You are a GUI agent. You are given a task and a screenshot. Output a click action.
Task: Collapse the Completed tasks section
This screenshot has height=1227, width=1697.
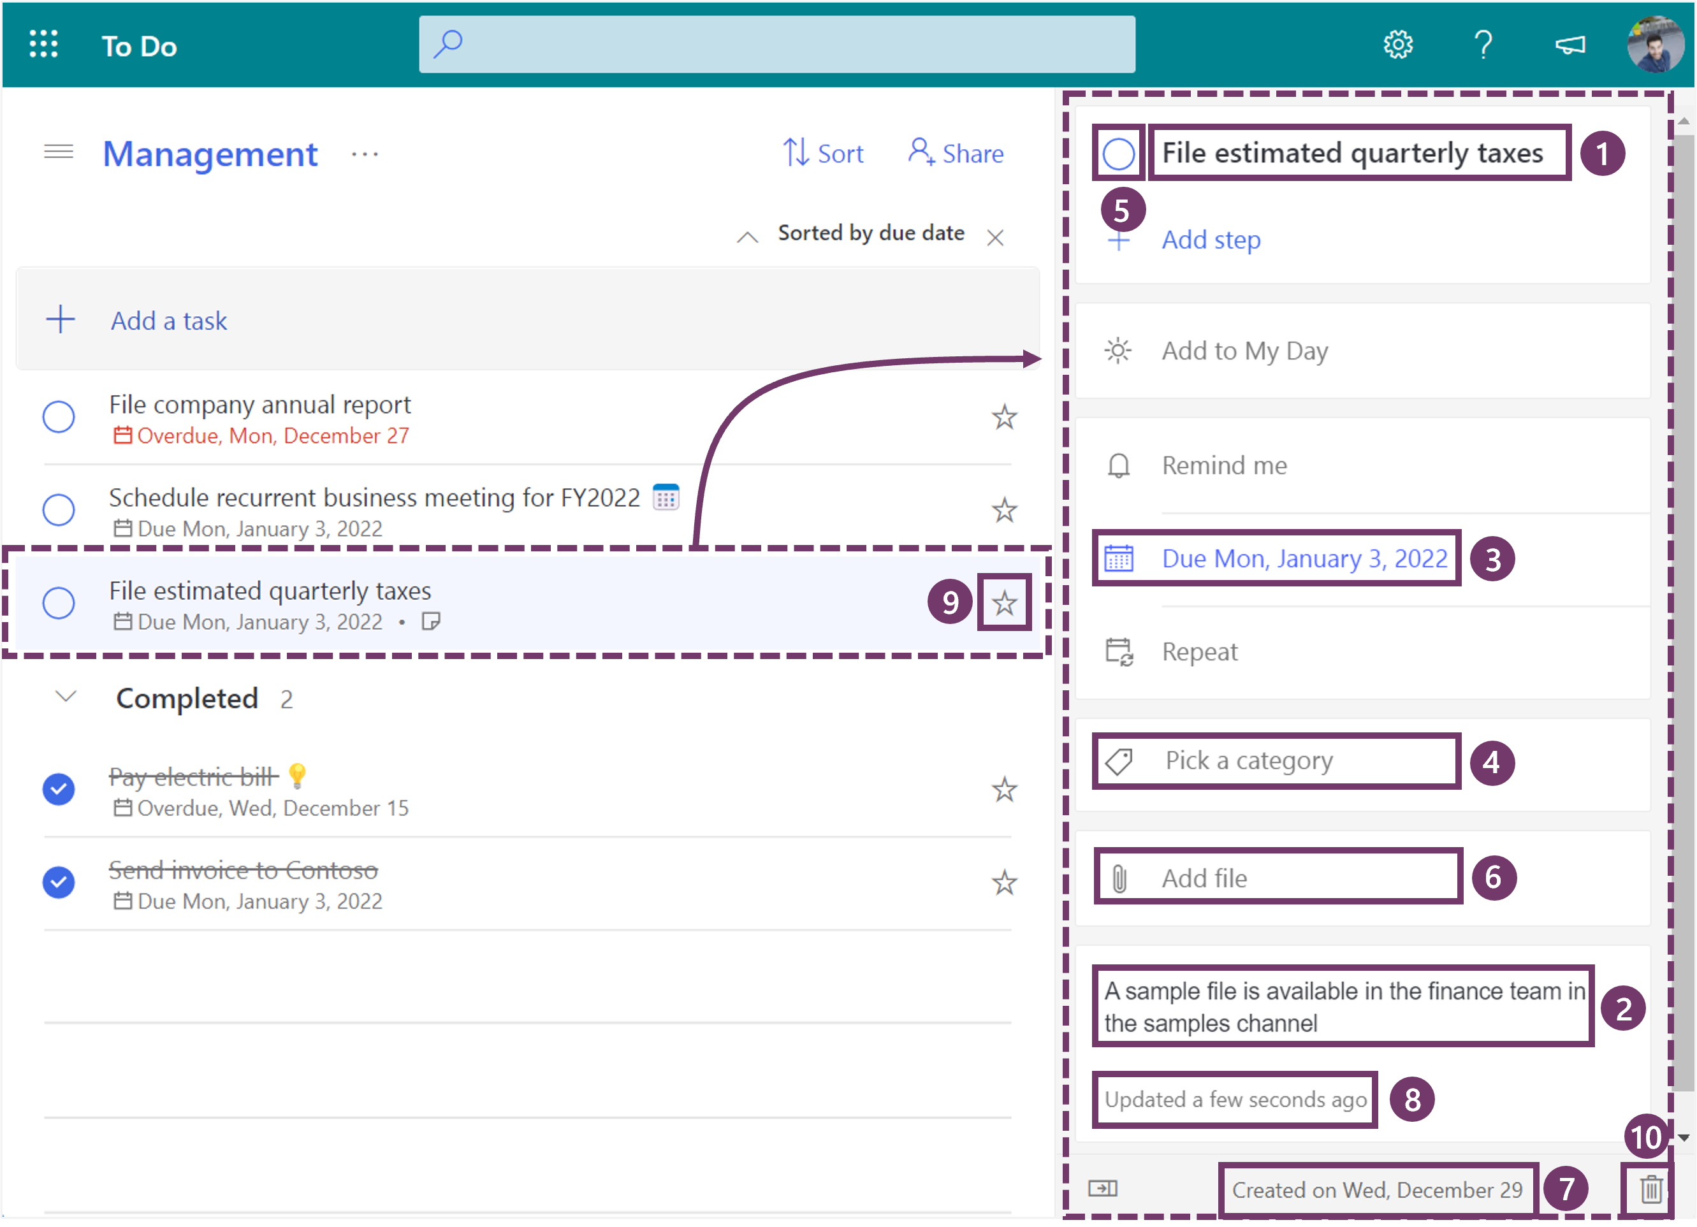click(x=66, y=697)
